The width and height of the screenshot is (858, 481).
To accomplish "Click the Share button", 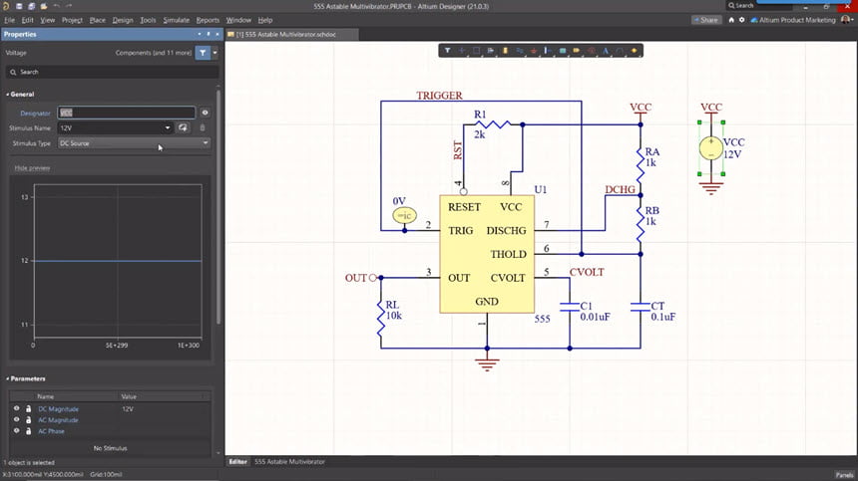I will (706, 20).
